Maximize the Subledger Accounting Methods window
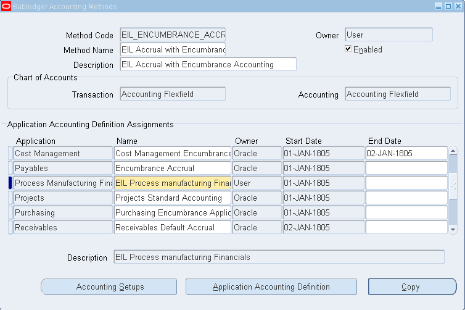The width and height of the screenshot is (465, 310). coord(448,6)
